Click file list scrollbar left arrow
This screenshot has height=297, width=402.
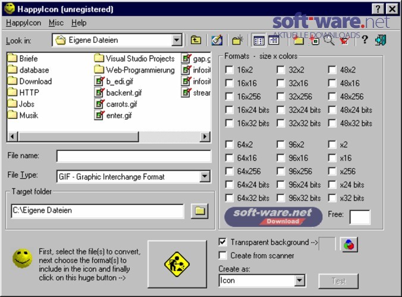12,137
